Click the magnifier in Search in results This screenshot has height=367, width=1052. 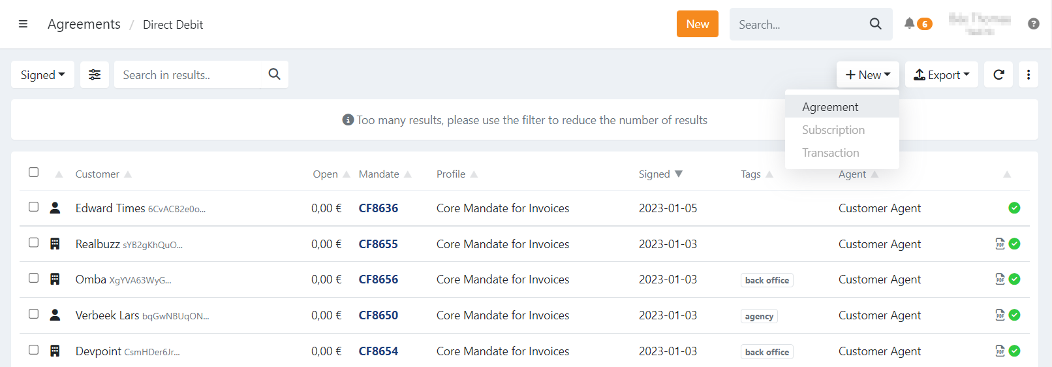click(274, 74)
